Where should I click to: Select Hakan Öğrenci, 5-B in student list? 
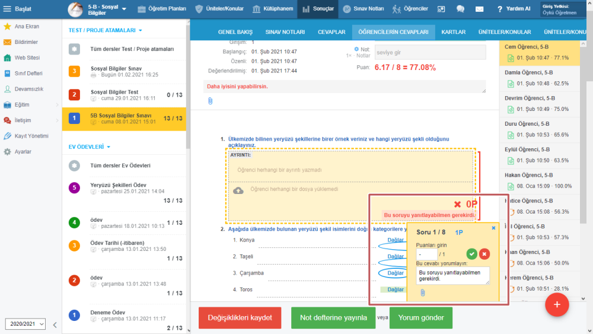pos(539,181)
